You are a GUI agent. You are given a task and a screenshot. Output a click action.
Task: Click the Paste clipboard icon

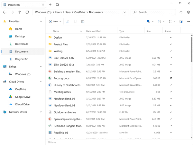(83, 22)
